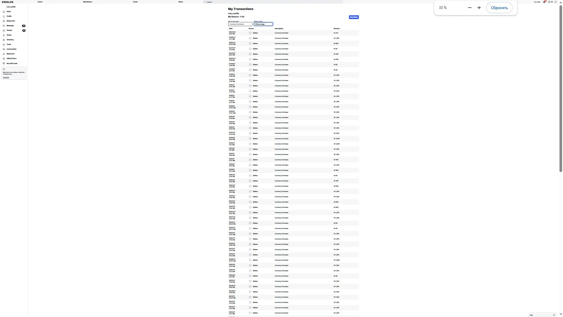This screenshot has width=563, height=317.
Task: Open Inventory from the sidebar
Action: coord(10,40)
